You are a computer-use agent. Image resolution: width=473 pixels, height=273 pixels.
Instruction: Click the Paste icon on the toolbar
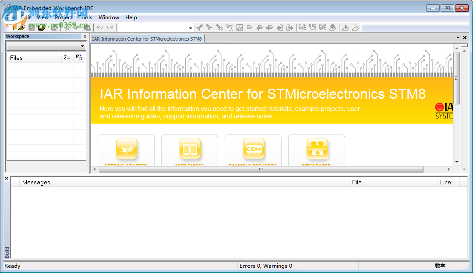87,27
